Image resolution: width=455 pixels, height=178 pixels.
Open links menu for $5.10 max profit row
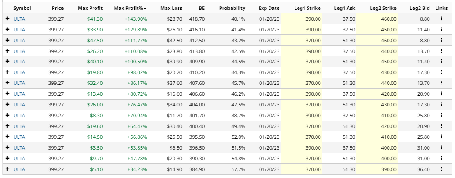(441, 169)
